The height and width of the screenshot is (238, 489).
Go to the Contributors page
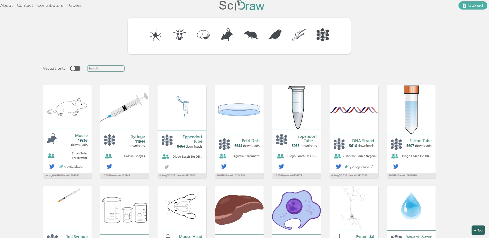tap(50, 5)
